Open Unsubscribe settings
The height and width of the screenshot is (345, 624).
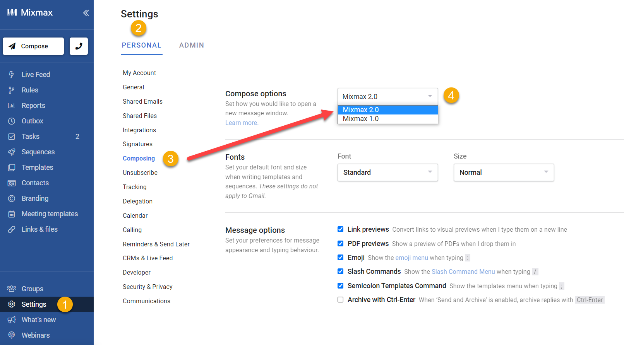[140, 173]
